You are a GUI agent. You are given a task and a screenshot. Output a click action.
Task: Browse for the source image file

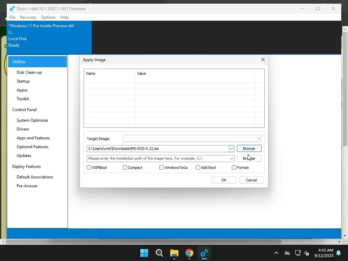click(249, 149)
